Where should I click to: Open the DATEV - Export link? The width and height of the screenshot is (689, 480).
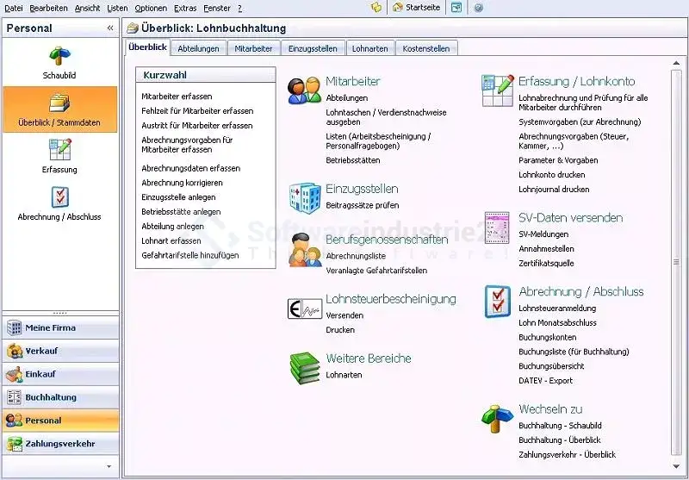tap(545, 381)
